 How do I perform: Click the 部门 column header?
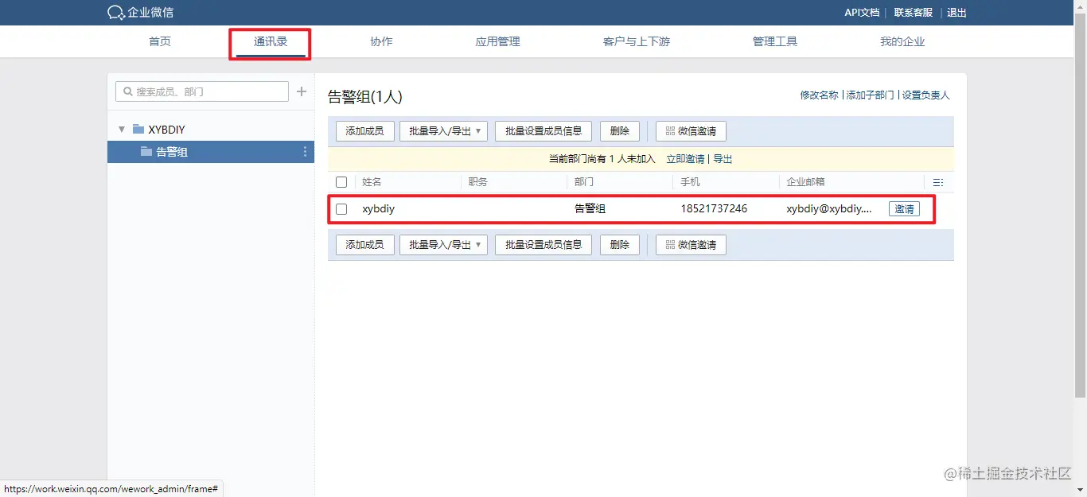click(x=584, y=182)
